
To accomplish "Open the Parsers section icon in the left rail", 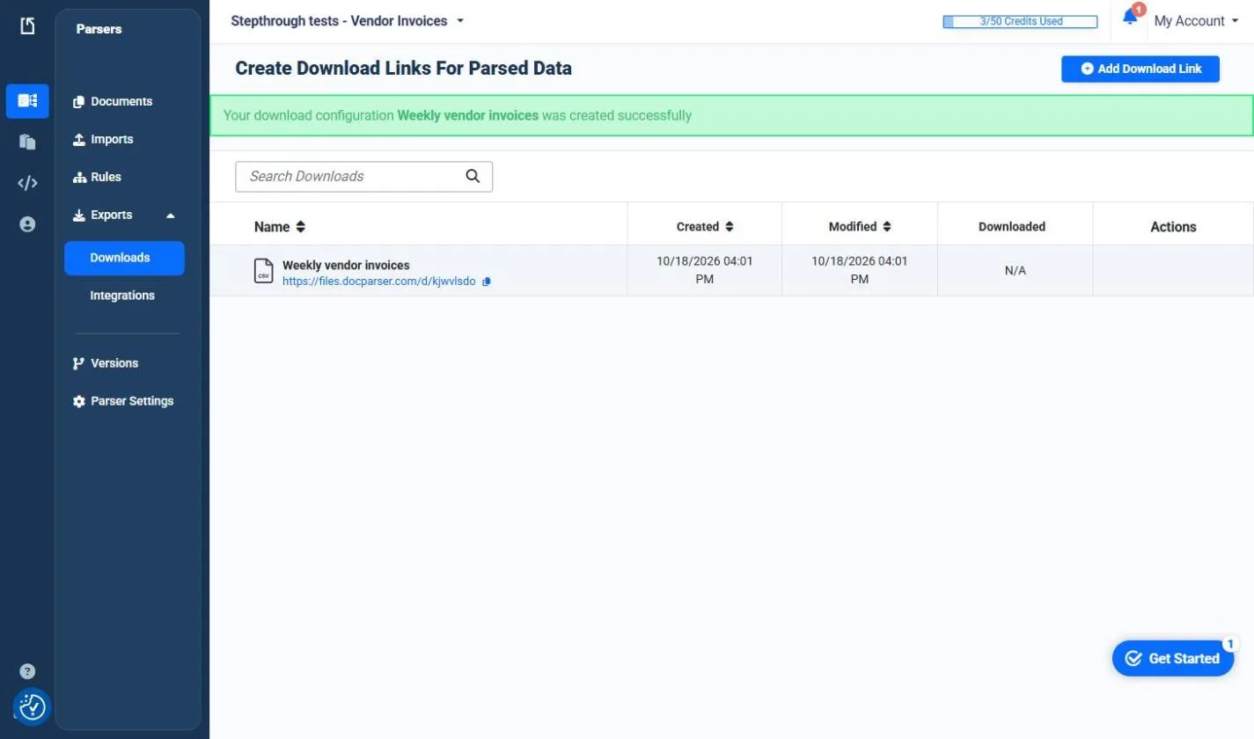I will tap(27, 101).
